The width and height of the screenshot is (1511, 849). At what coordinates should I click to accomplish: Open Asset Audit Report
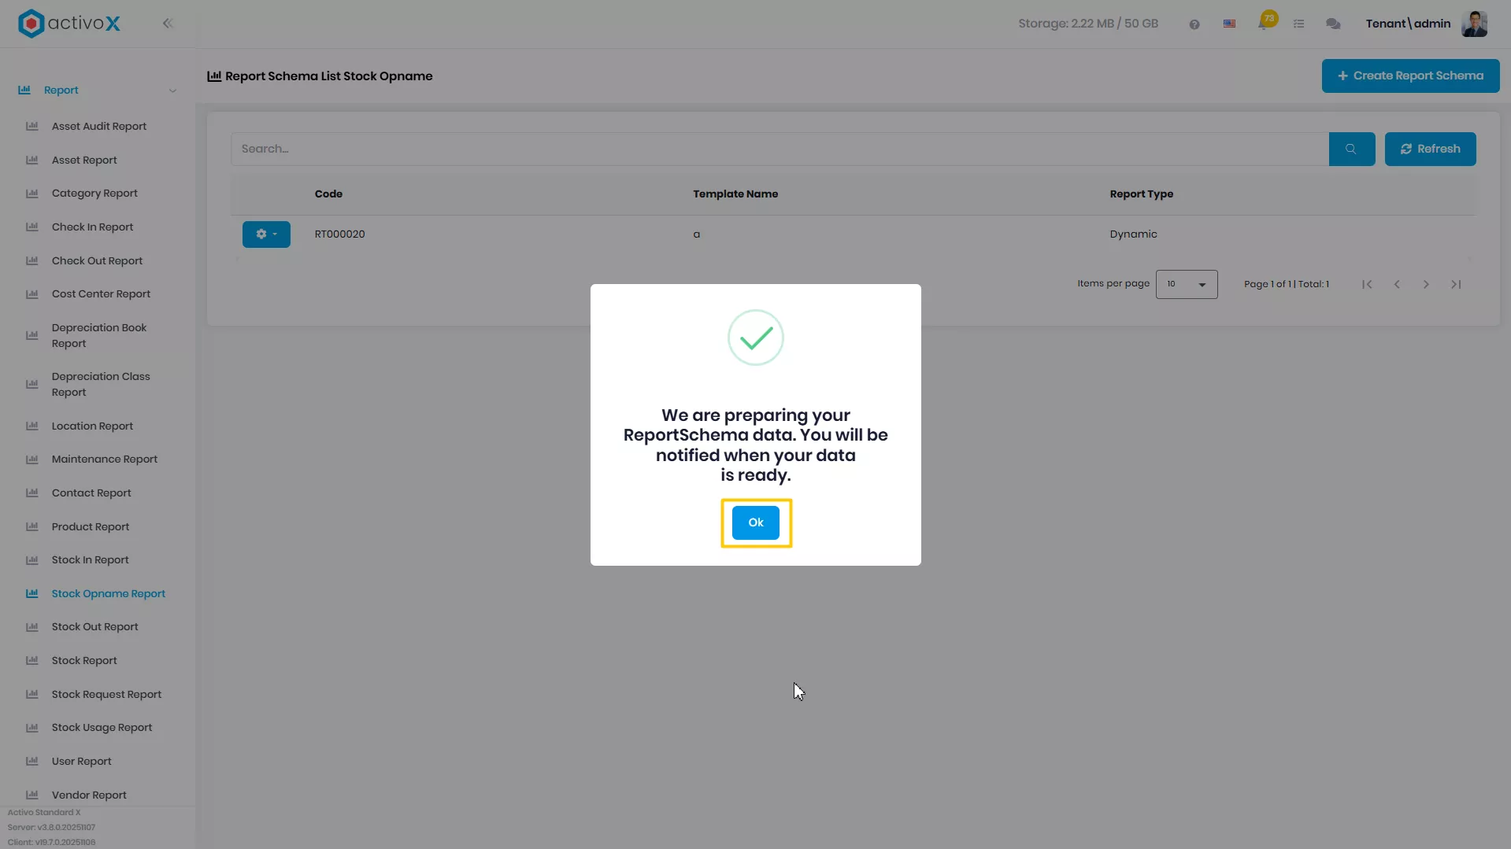pos(98,127)
